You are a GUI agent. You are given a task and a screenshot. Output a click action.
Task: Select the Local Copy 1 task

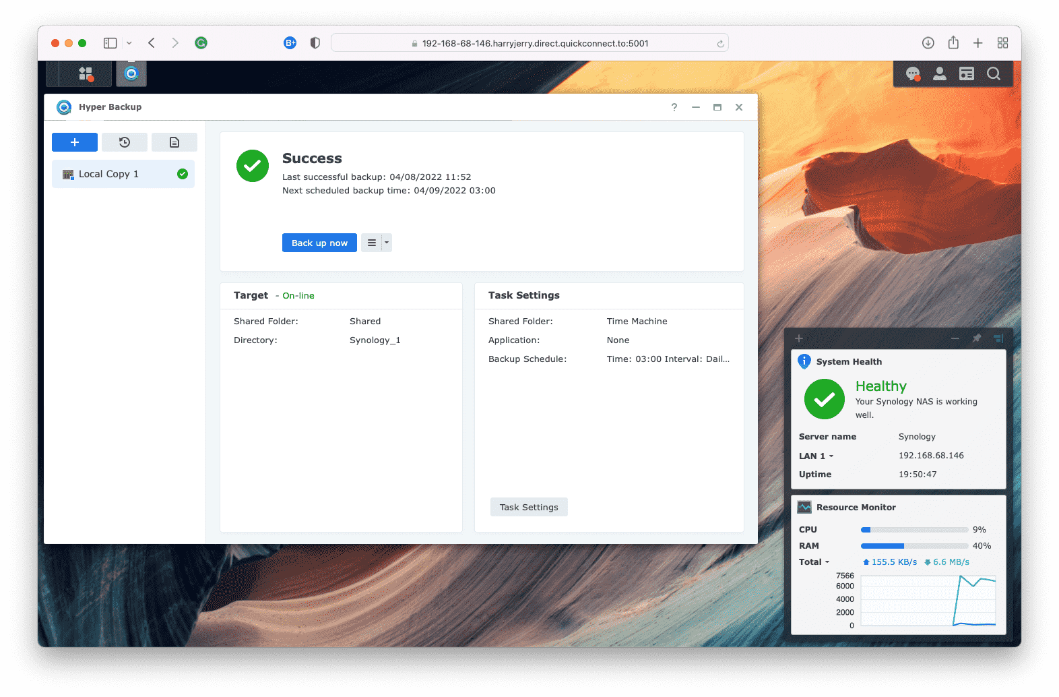(x=123, y=174)
